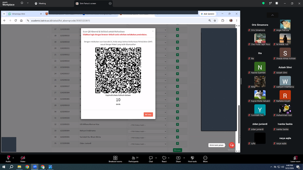Open status dropdown for Ulfi Alifiana row
Image resolution: width=303 pixels, height=170 pixels.
(x=147, y=125)
